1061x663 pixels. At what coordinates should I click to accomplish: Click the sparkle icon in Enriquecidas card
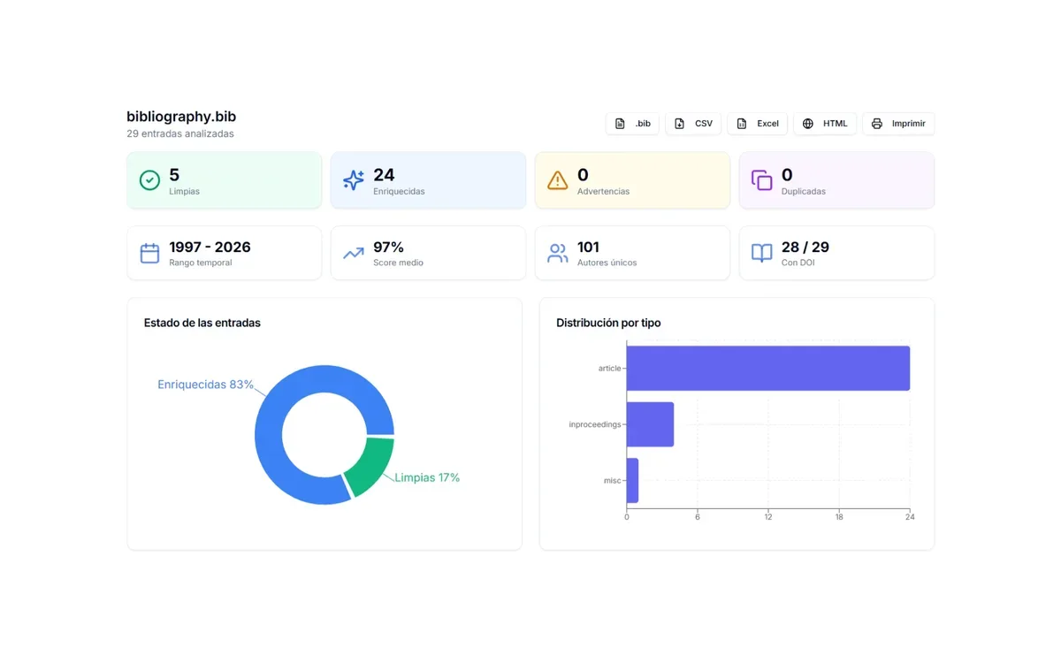[354, 180]
